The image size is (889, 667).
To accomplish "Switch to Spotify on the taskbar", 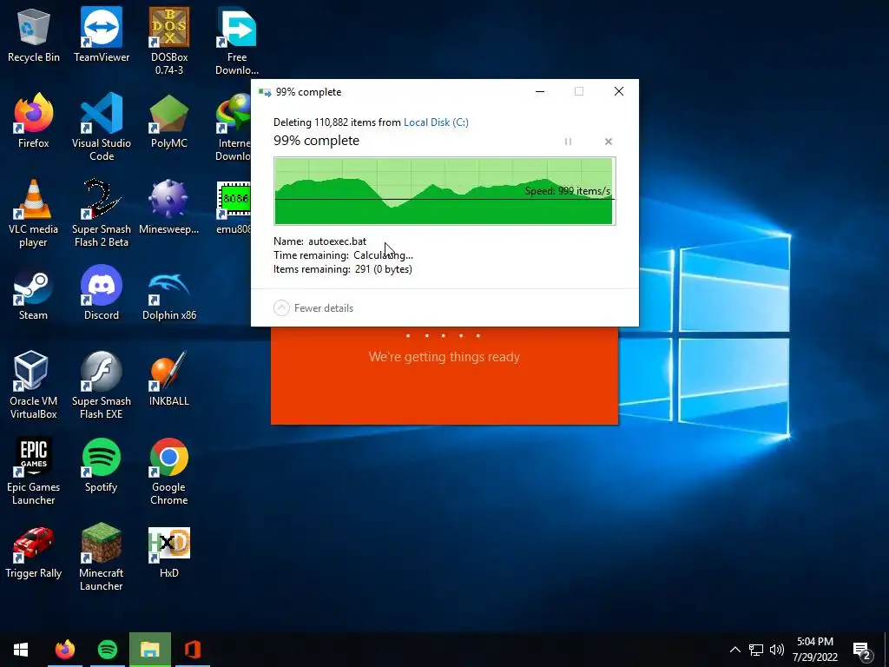I will (107, 650).
